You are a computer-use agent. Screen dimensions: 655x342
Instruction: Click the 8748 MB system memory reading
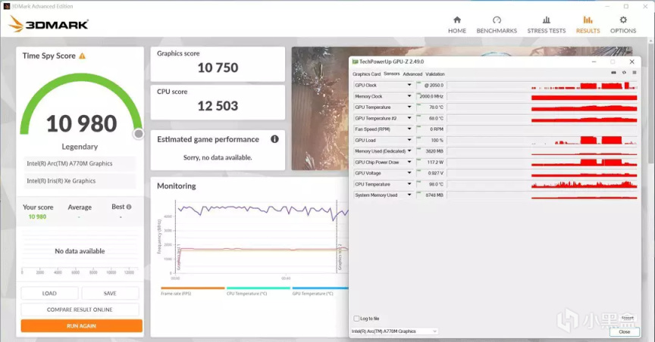[x=434, y=194]
